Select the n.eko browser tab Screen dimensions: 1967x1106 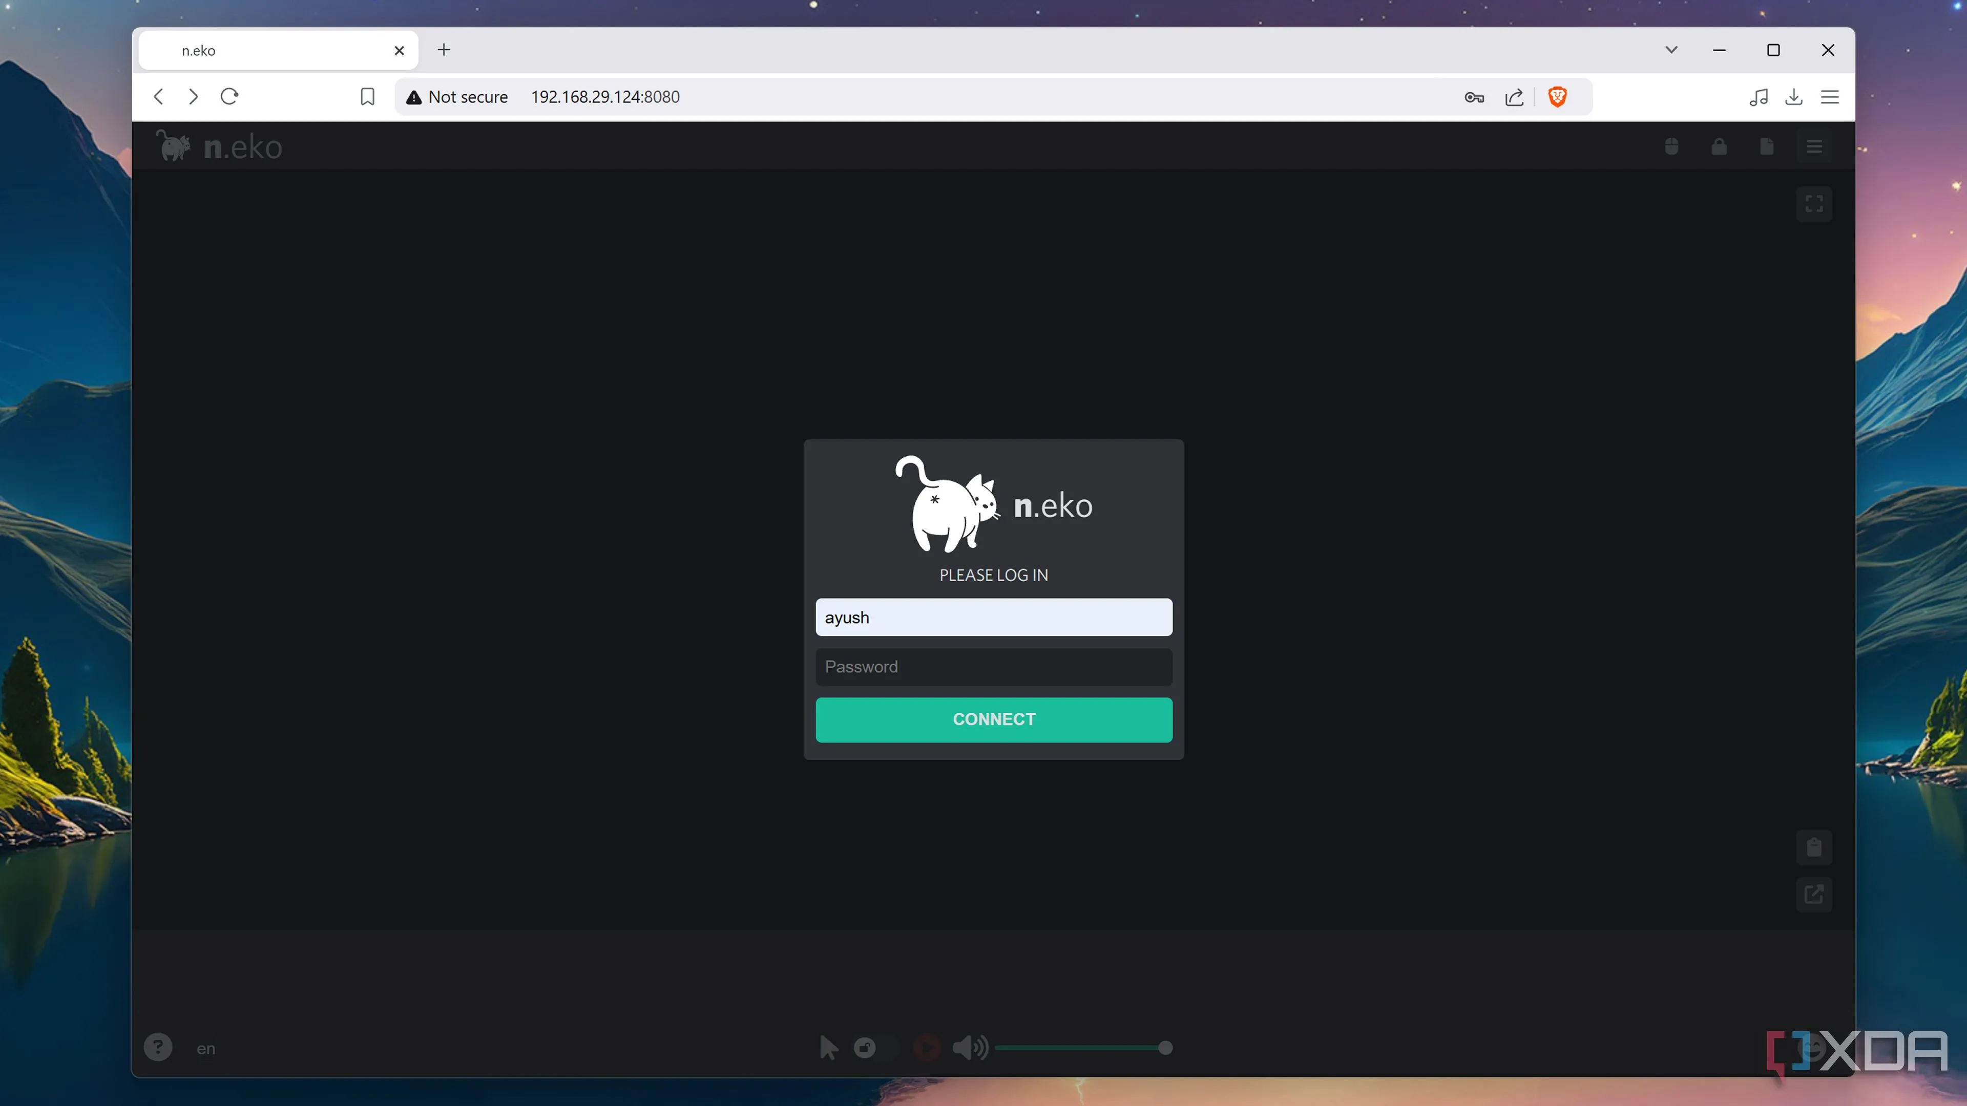tap(278, 50)
